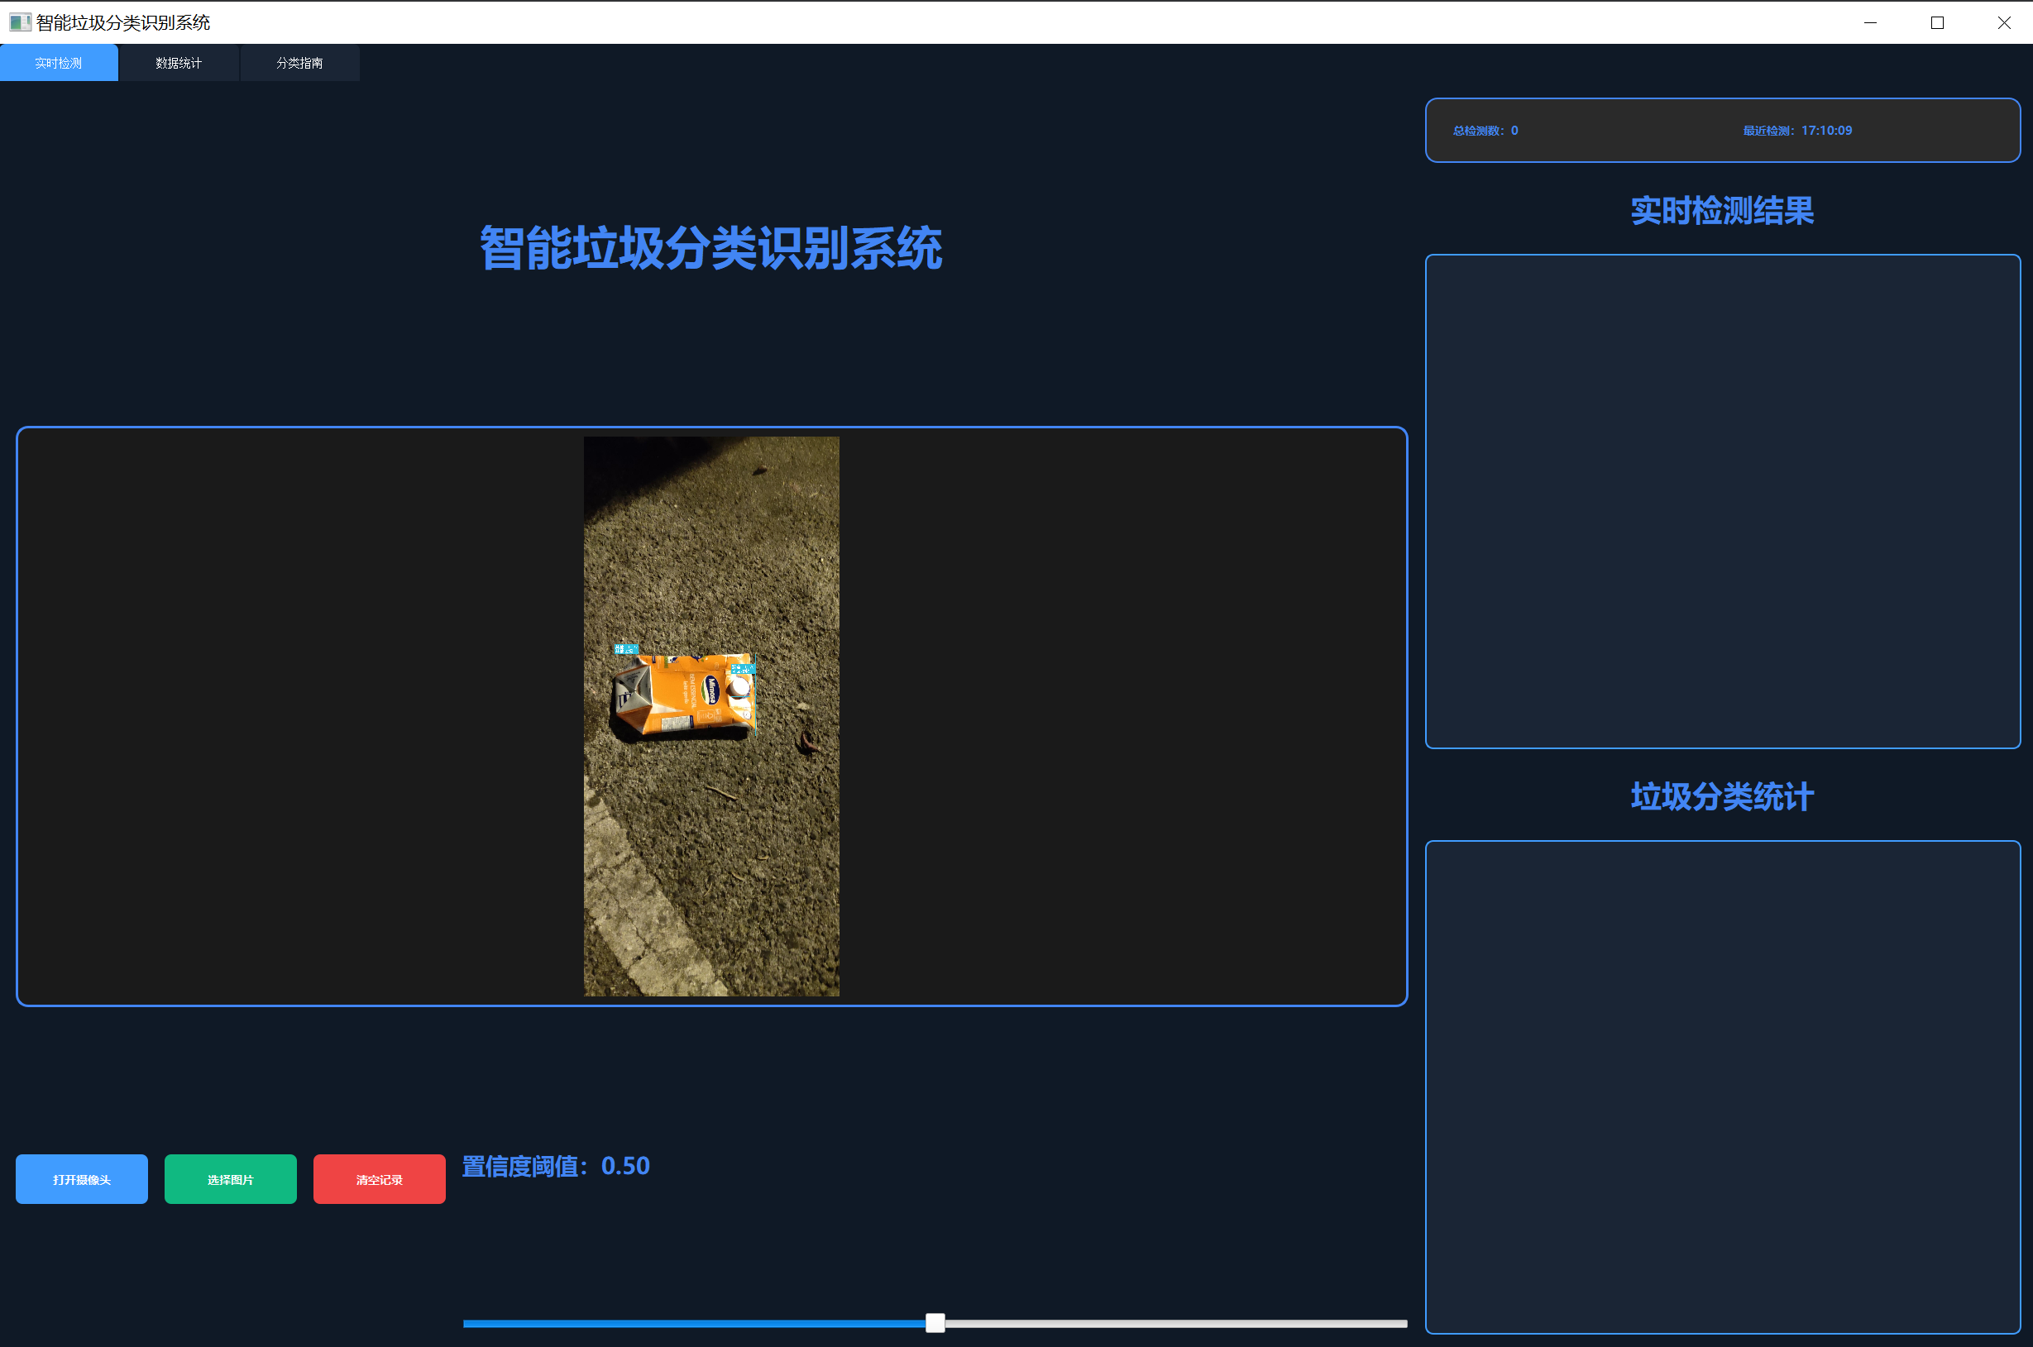The width and height of the screenshot is (2033, 1347).
Task: Click the 垃圾分类统计 panel title
Action: 1721,797
